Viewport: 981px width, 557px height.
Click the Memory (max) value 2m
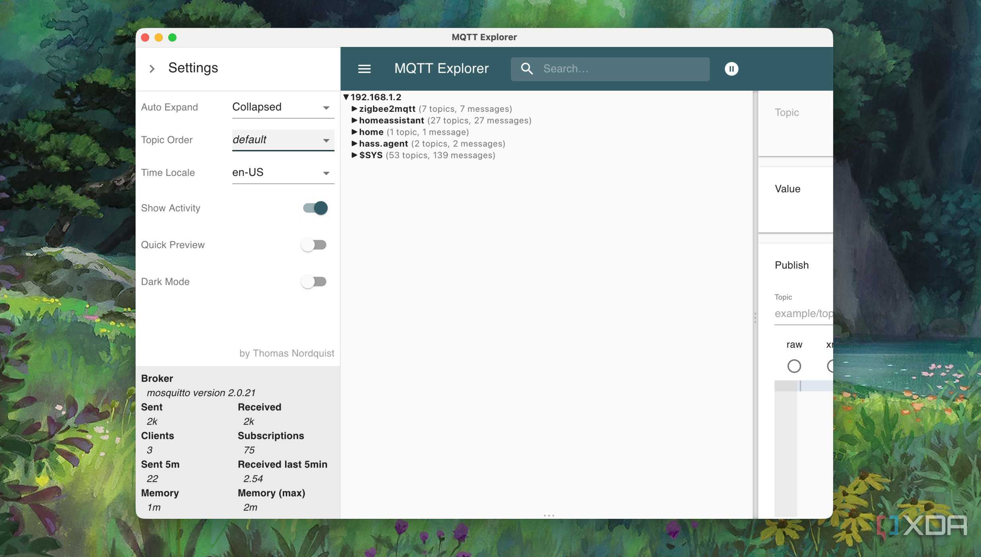pyautogui.click(x=250, y=507)
